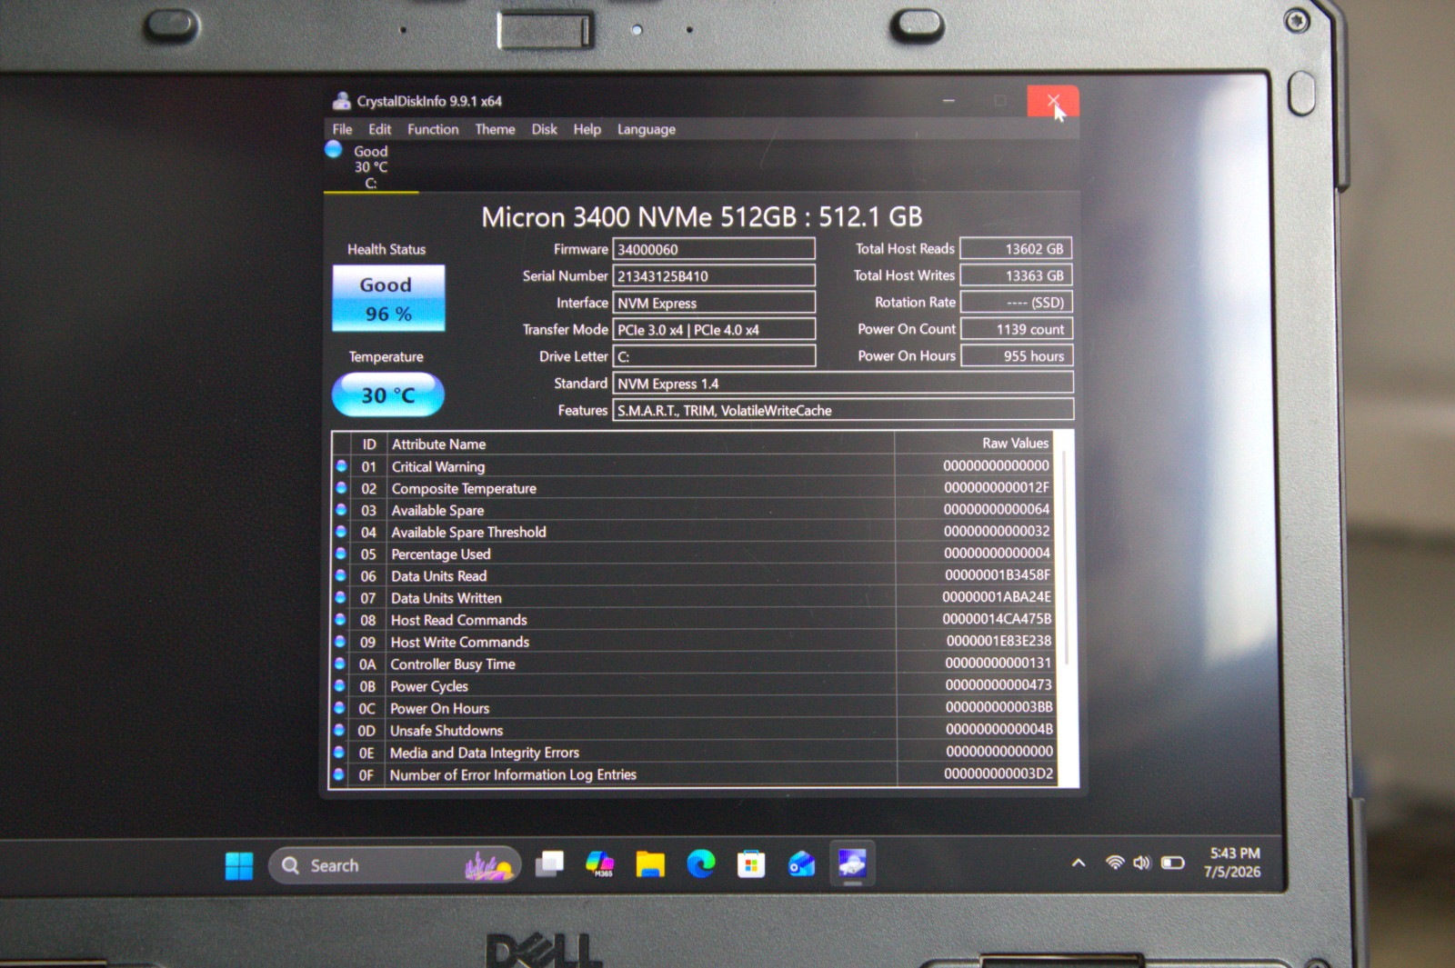
Task: Click the Serial Number field
Action: (x=714, y=275)
